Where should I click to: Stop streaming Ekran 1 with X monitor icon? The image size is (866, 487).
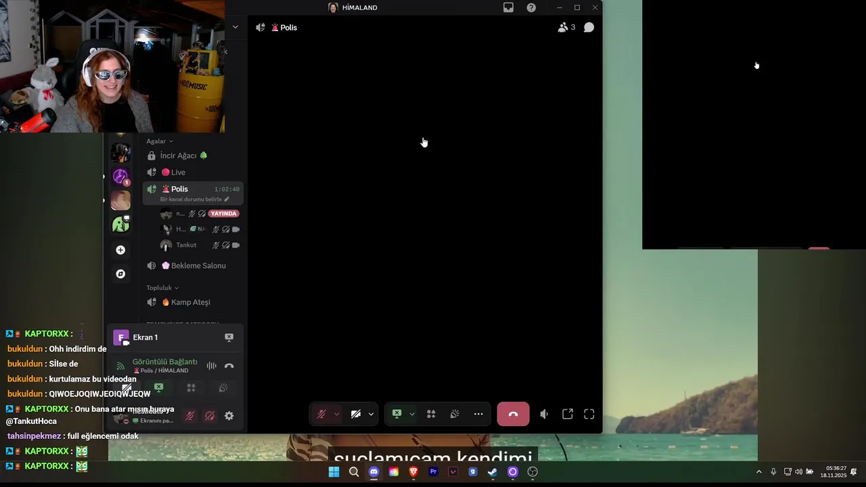[x=229, y=338]
